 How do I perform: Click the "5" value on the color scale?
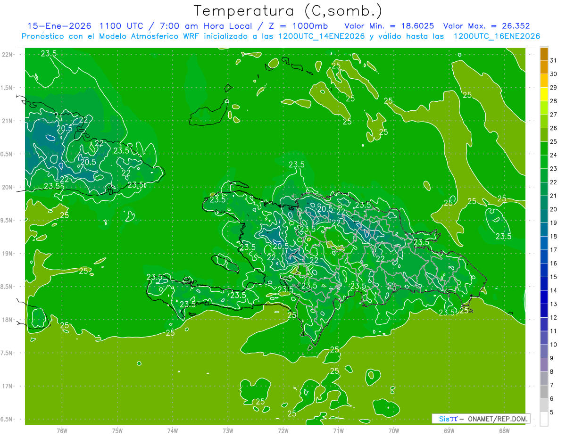552,412
